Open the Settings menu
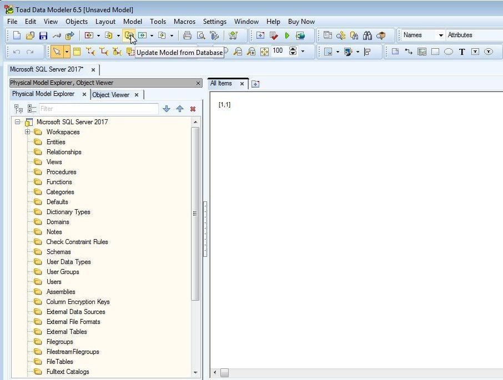This screenshot has width=503, height=380. click(x=215, y=22)
